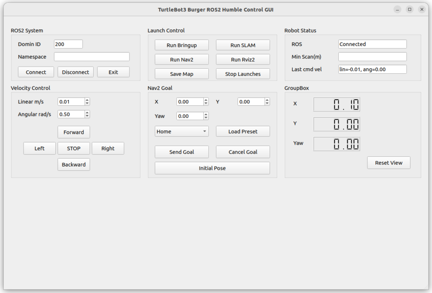Click the 'Nav2 Goal' group label
432x293 pixels.
[x=160, y=88]
